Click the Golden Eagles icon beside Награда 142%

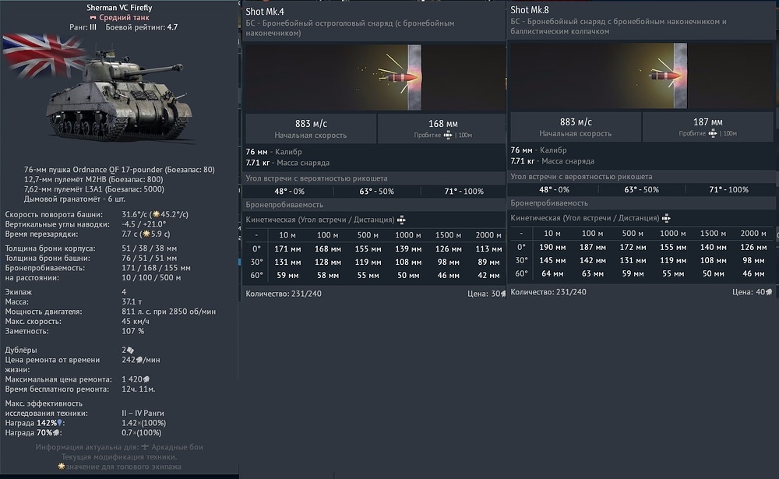[58, 423]
